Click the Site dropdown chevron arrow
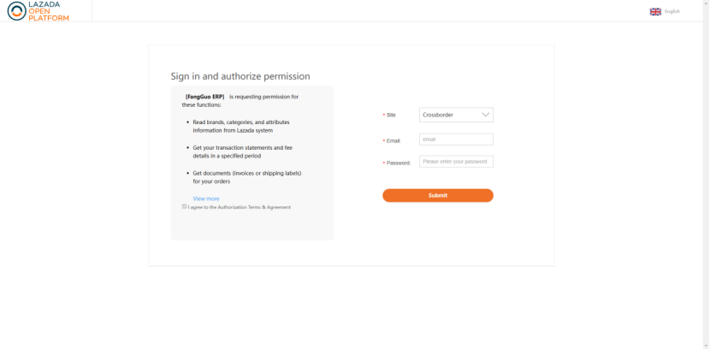The height and width of the screenshot is (350, 710). coord(486,115)
